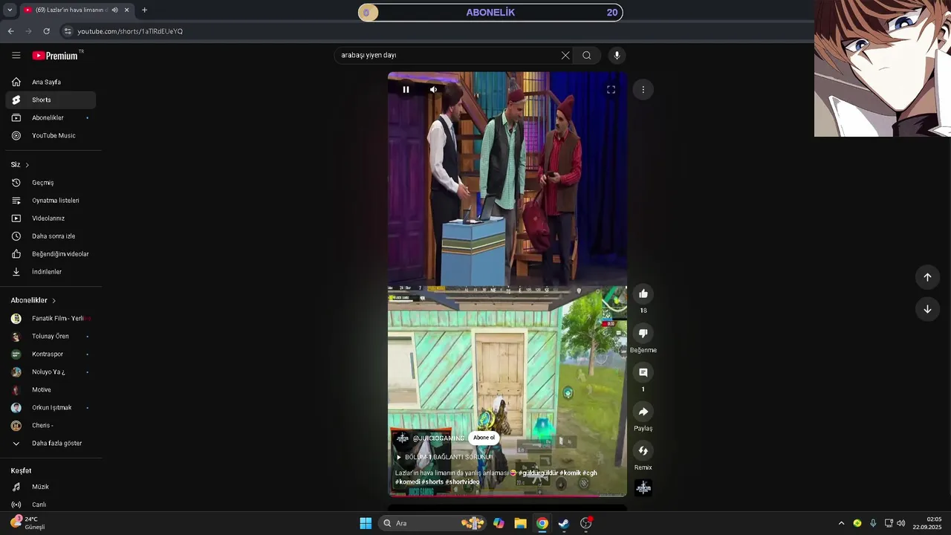Dislike this Short (Beğenme)
The height and width of the screenshot is (535, 951).
point(643,333)
